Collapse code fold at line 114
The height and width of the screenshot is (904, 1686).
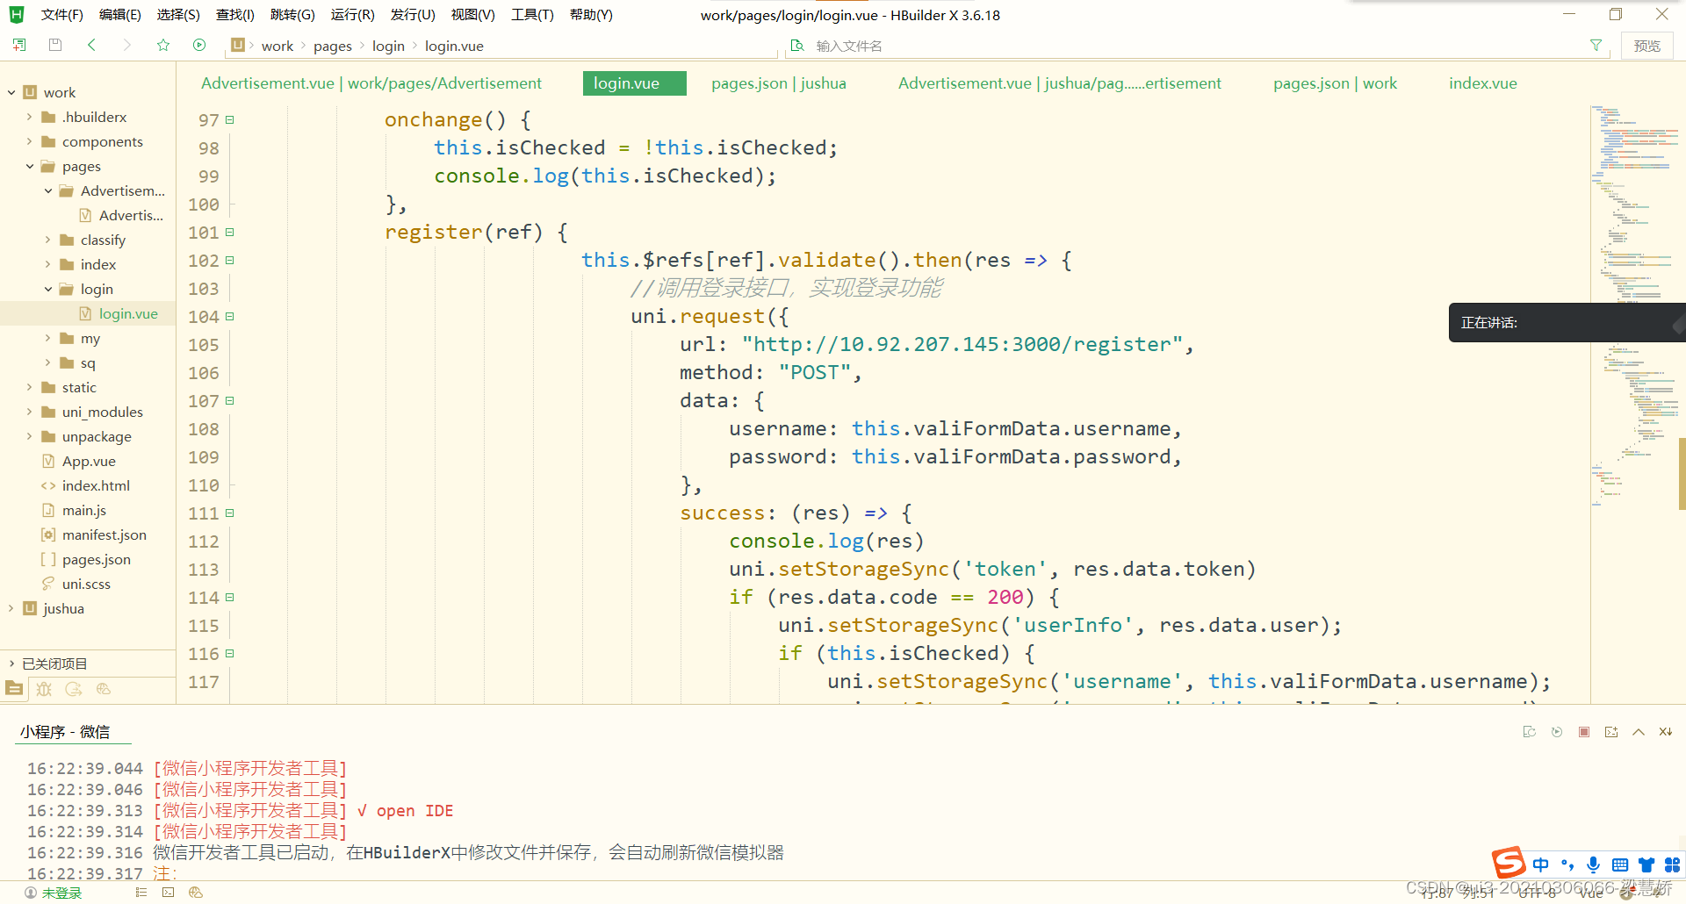coord(230,597)
